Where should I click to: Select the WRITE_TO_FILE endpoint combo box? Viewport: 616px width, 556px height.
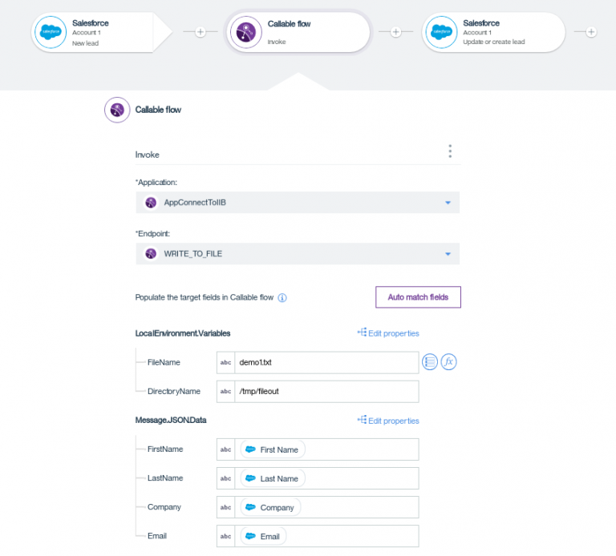pyautogui.click(x=298, y=254)
